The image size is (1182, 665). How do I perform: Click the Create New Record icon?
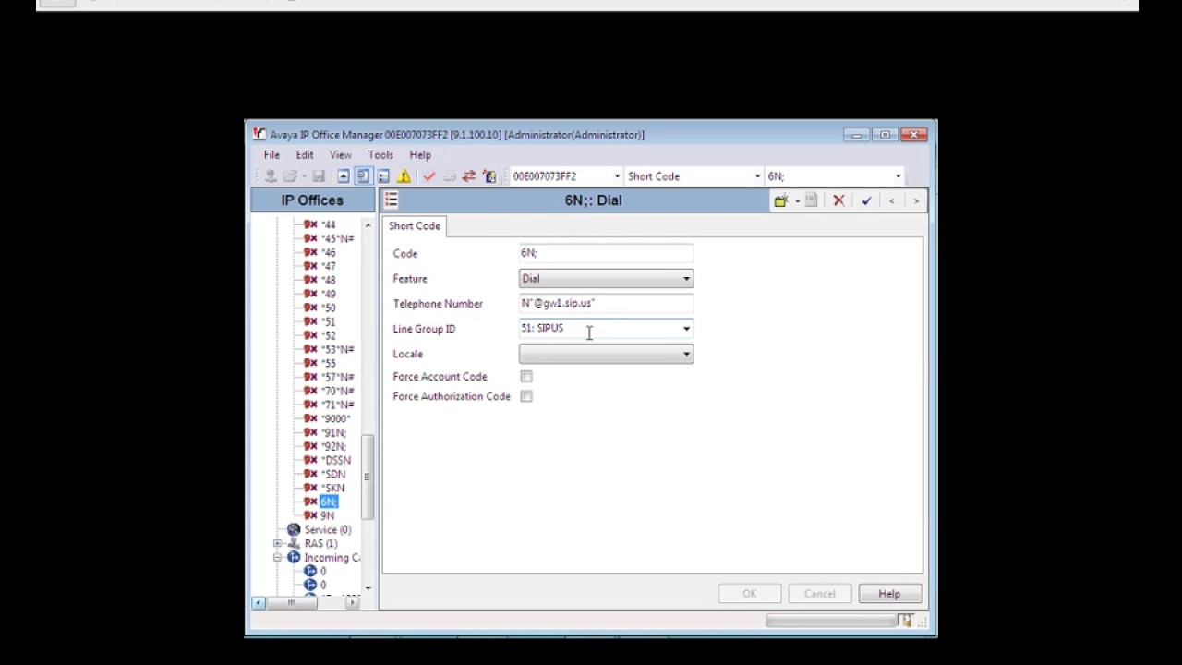(x=781, y=200)
